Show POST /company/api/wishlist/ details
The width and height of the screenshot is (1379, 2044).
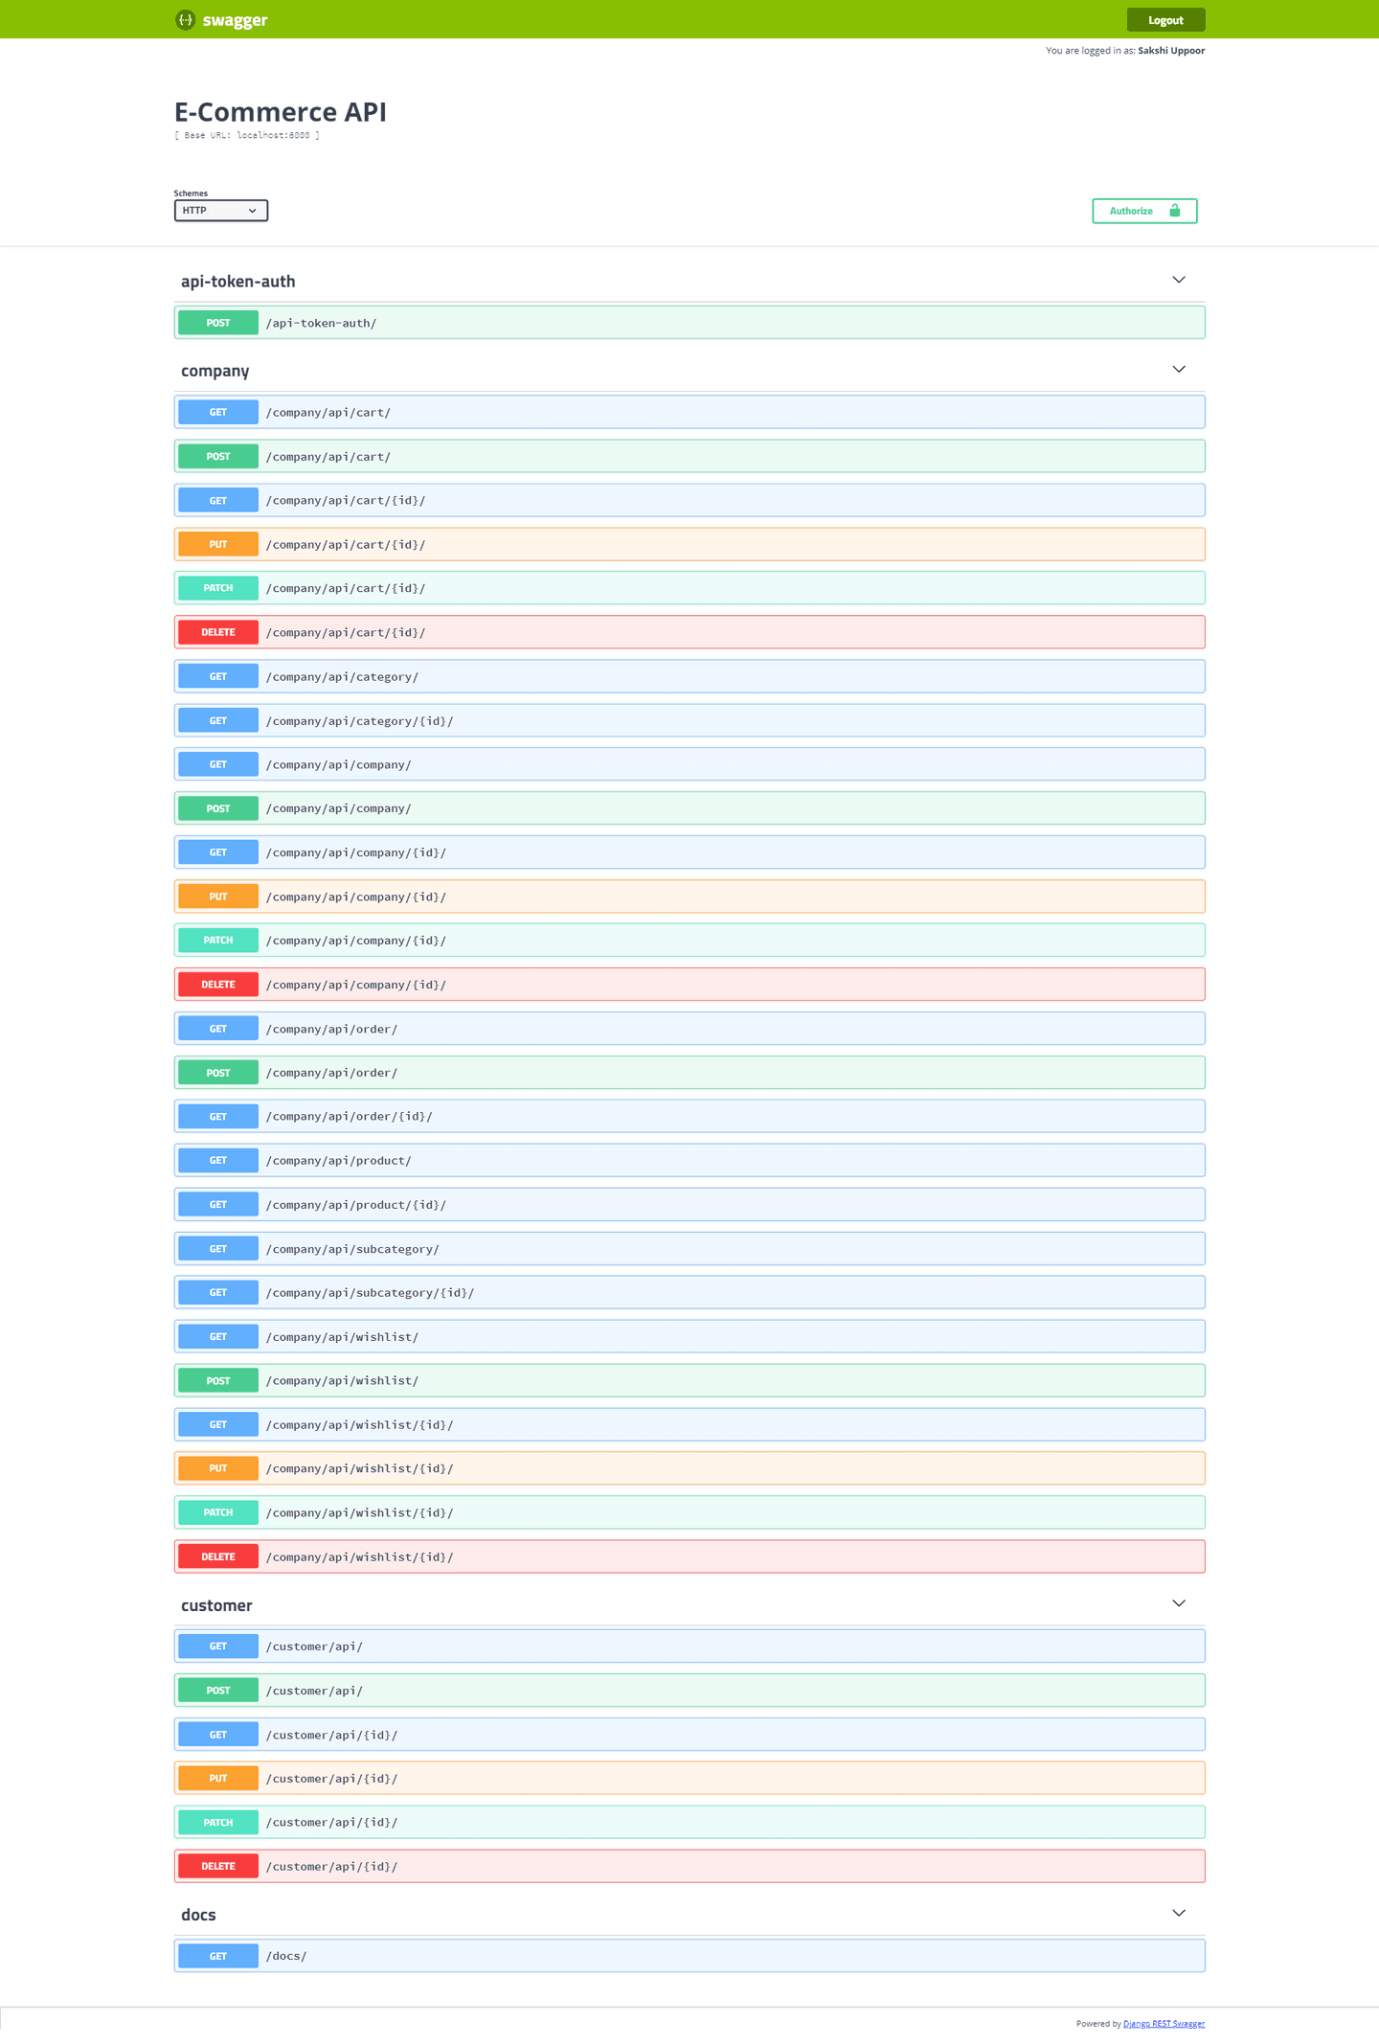coord(689,1380)
